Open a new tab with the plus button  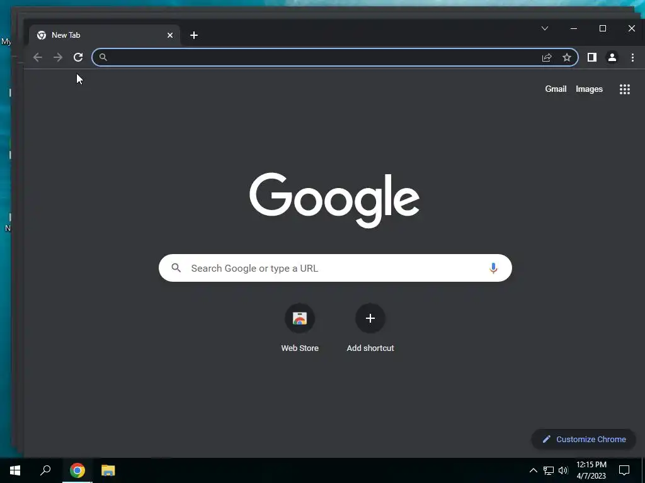pos(194,35)
